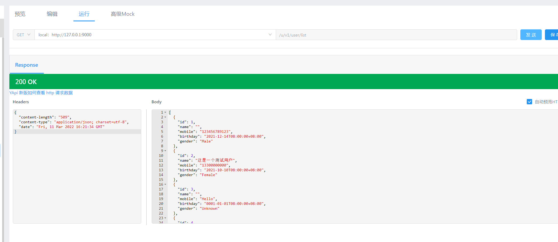The width and height of the screenshot is (558, 242).
Task: Click the /u/v1/user/list path field
Action: coord(396,35)
